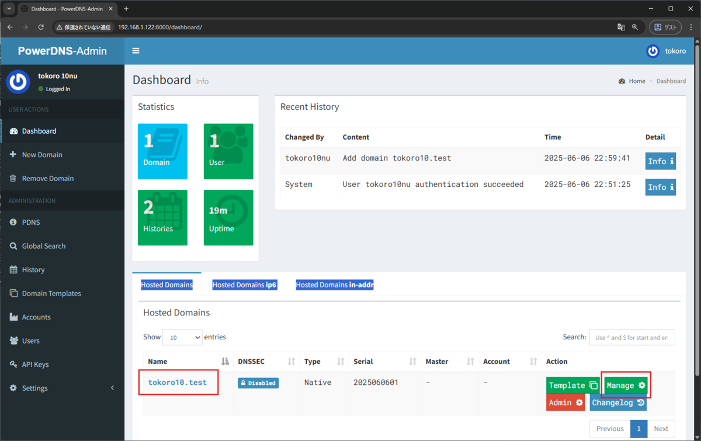The width and height of the screenshot is (701, 441).
Task: Open the tokoro10.test domain link
Action: point(178,383)
